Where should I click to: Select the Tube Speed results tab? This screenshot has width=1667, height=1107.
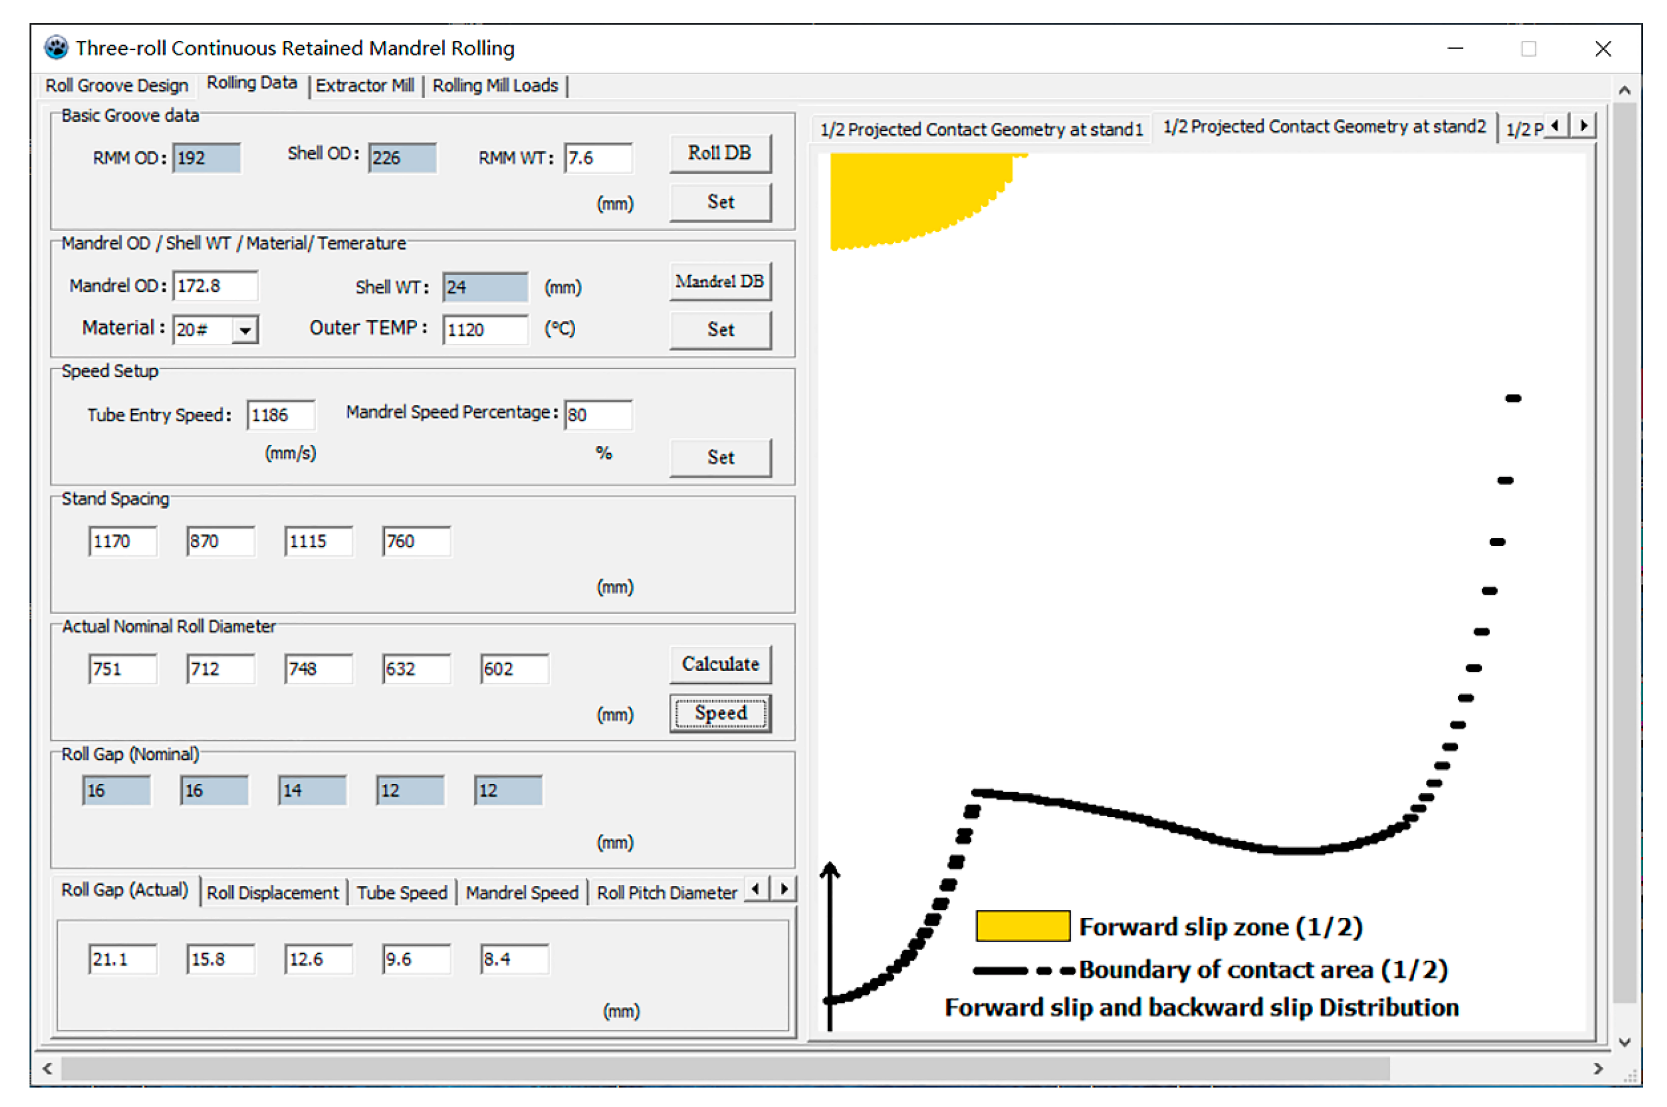pos(401,892)
